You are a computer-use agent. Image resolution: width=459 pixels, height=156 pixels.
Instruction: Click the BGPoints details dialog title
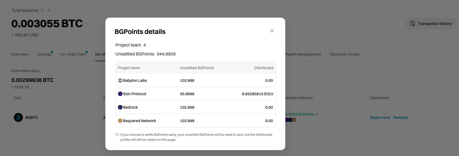(140, 31)
